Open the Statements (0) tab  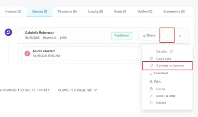[x=174, y=12]
